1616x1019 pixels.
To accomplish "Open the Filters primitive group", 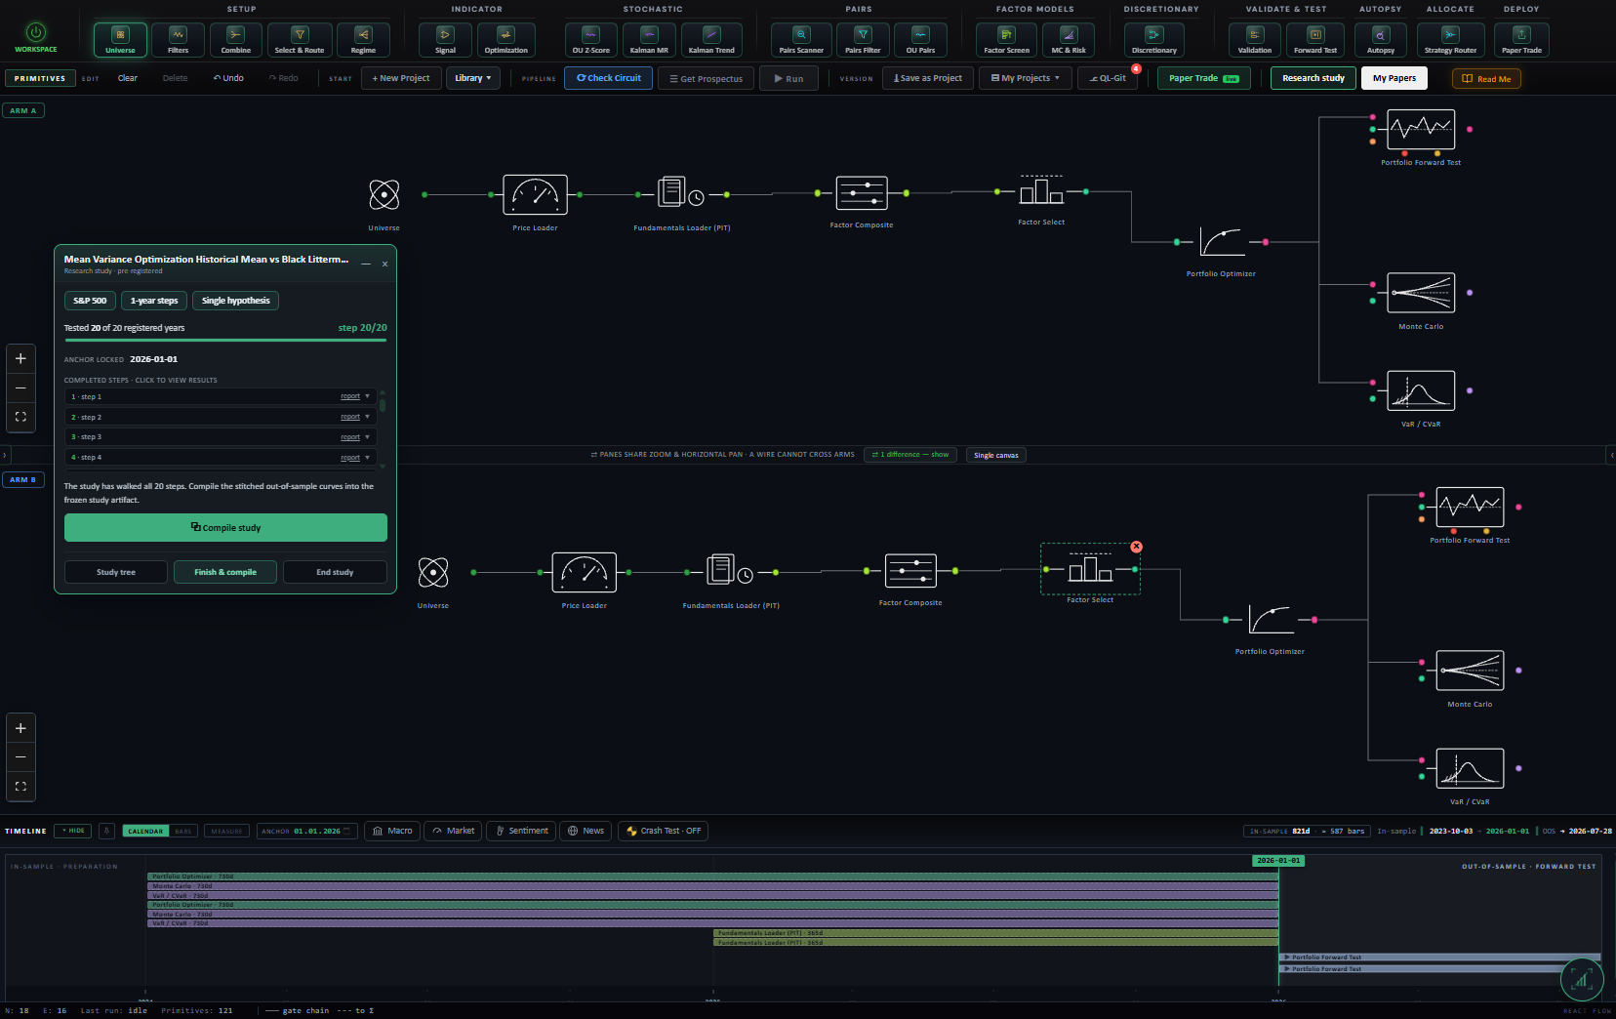I will (x=179, y=40).
